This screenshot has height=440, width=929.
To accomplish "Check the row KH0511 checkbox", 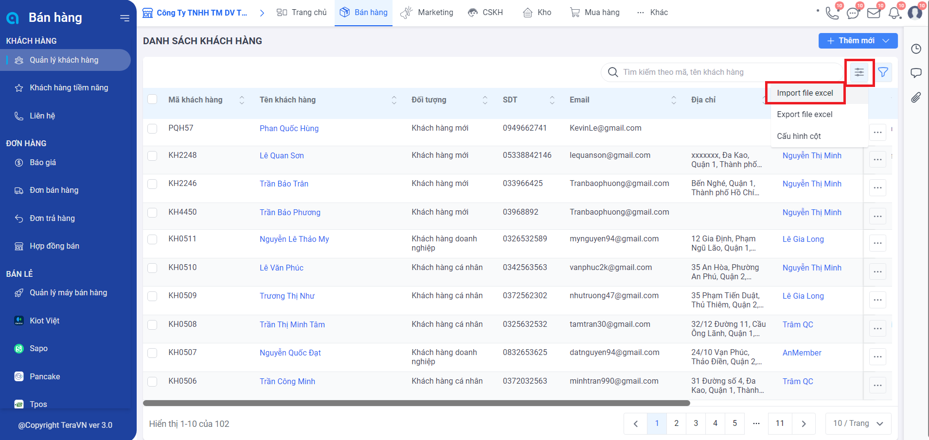I will (152, 239).
